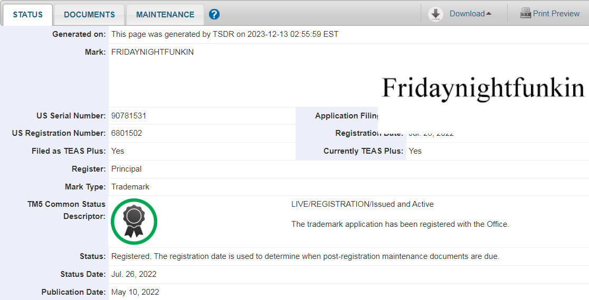Click the Currently TEAS Plus label
The height and width of the screenshot is (300, 589).
point(363,151)
